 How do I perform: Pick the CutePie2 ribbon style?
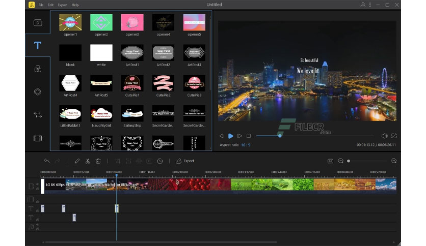click(163, 83)
